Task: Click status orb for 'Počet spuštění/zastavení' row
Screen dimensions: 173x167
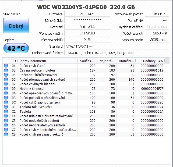Action: (6, 75)
